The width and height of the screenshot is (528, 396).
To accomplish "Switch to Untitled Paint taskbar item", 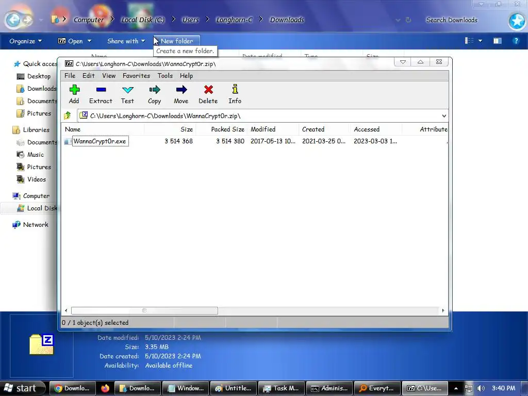I will click(233, 388).
